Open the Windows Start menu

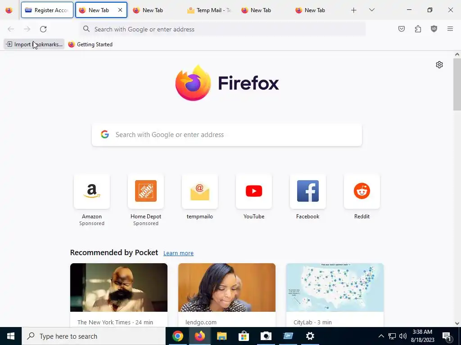[x=11, y=336]
